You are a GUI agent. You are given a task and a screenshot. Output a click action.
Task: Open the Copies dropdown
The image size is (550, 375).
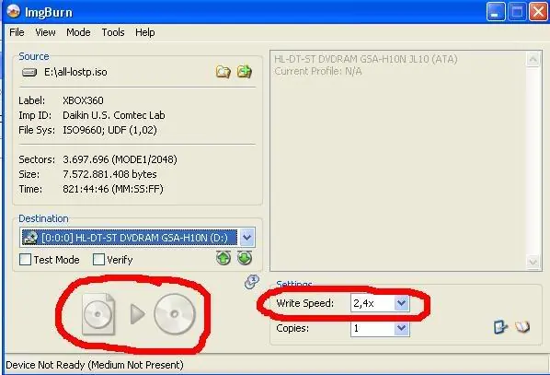click(401, 328)
